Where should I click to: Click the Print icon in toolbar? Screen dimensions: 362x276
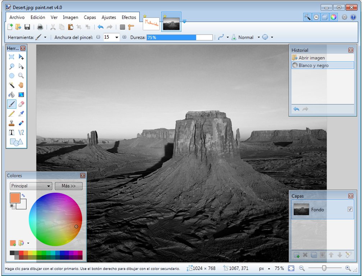click(40, 27)
